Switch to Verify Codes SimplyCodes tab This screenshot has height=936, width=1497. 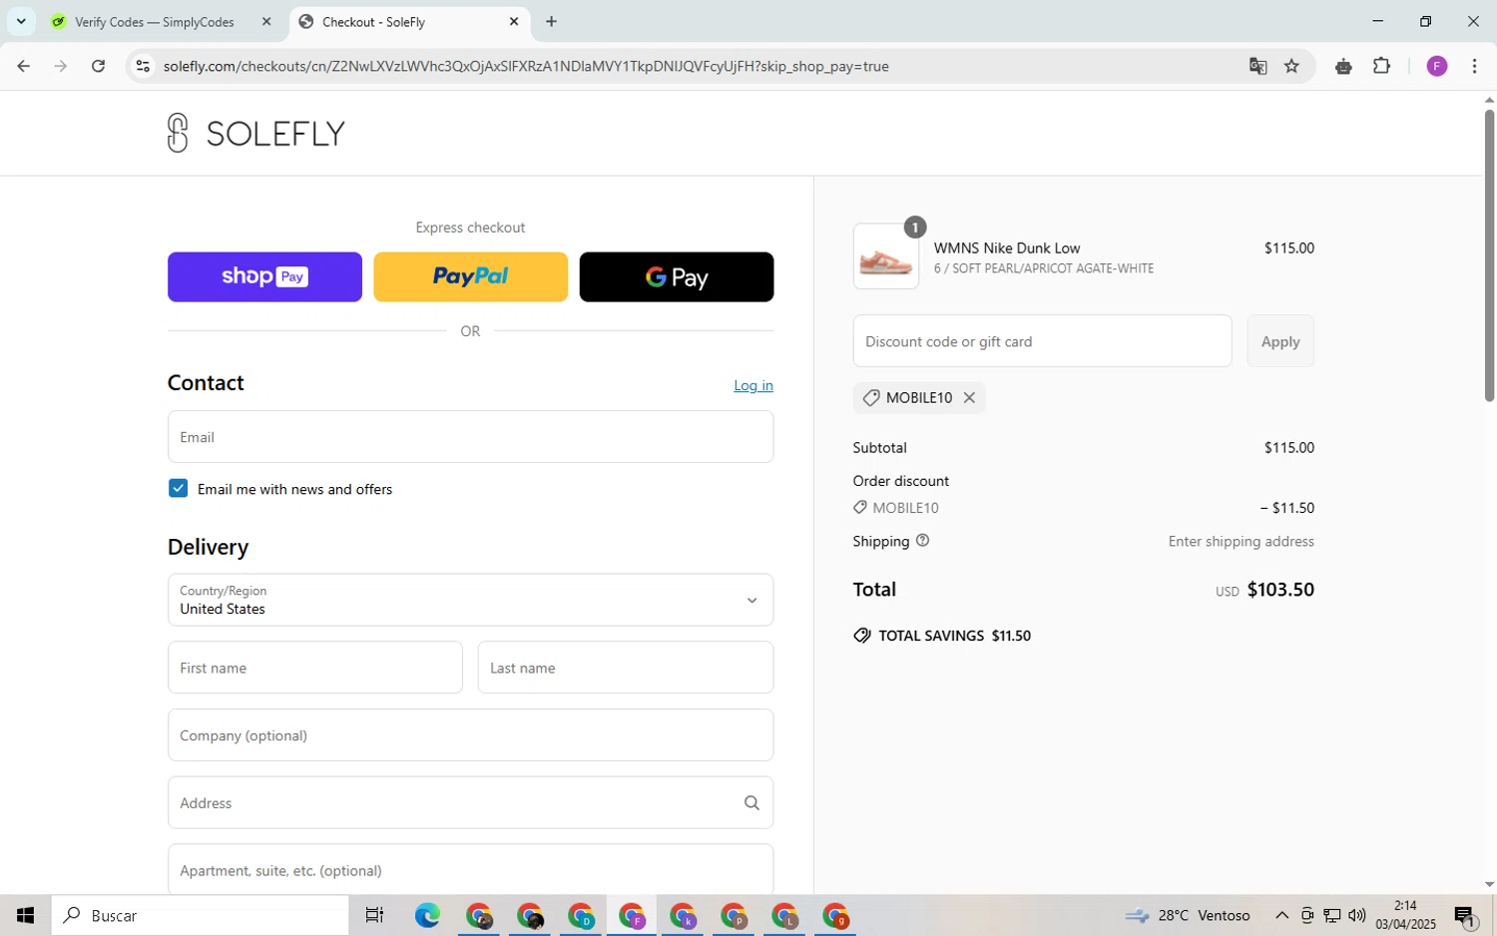point(161,21)
